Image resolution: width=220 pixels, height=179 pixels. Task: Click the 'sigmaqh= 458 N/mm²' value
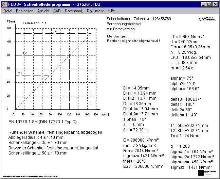[191, 162]
